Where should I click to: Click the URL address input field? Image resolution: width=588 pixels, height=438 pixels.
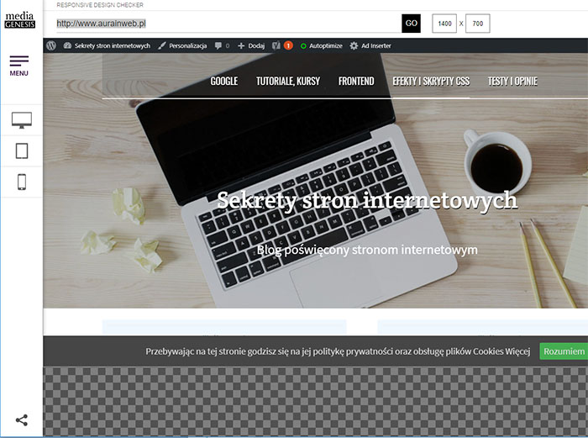(x=228, y=24)
